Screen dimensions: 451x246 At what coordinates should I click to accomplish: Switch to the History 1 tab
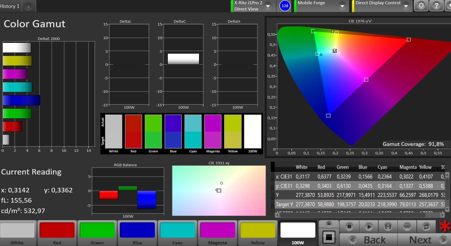pos(10,6)
